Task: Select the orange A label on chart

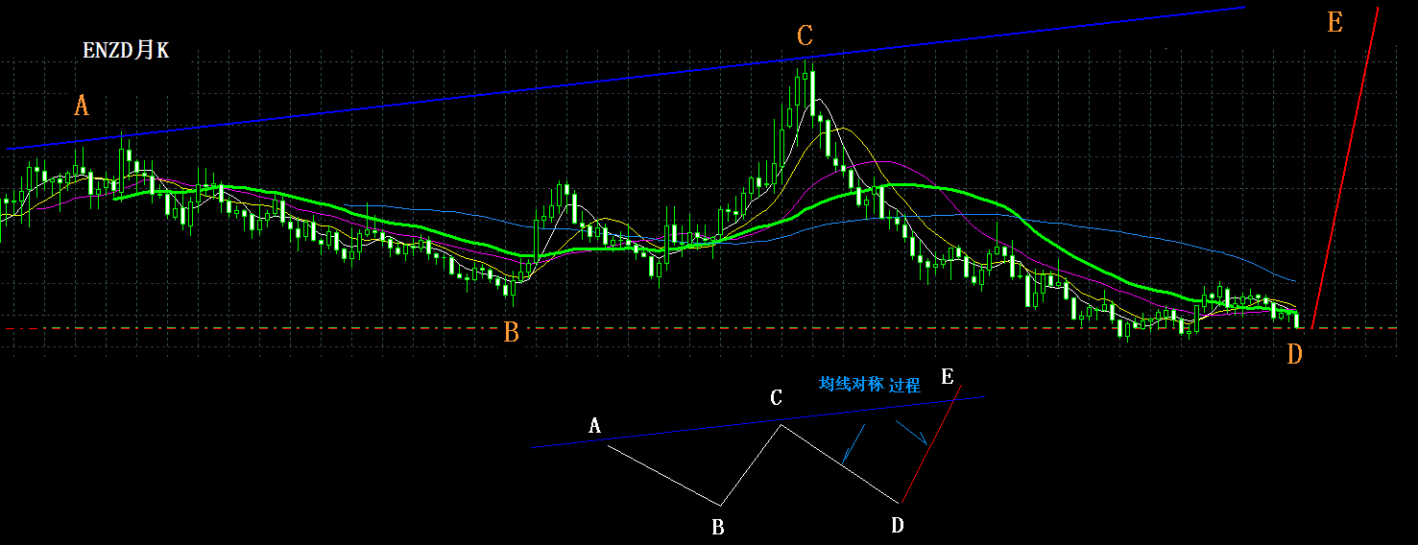Action: 82,106
